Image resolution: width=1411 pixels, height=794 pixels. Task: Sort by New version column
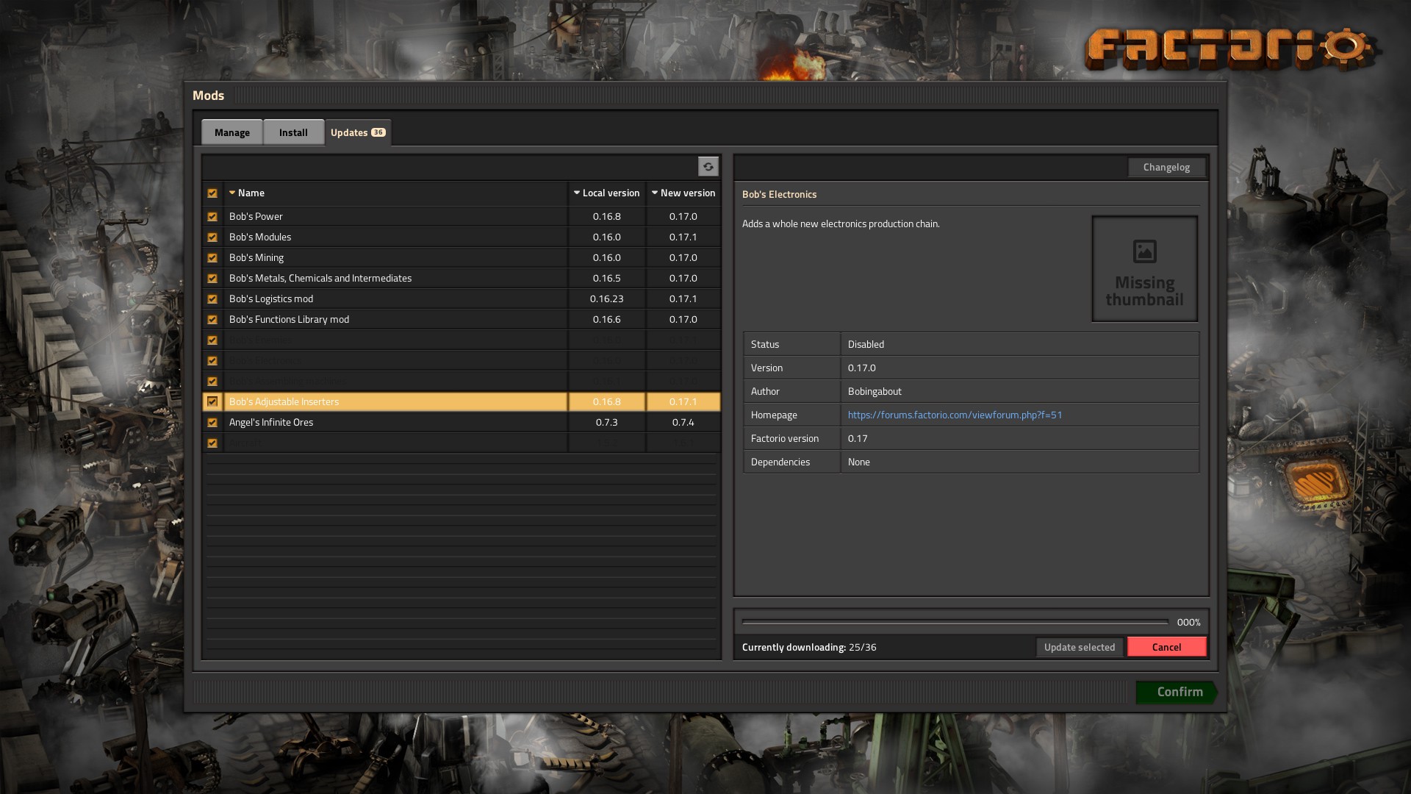tap(683, 193)
